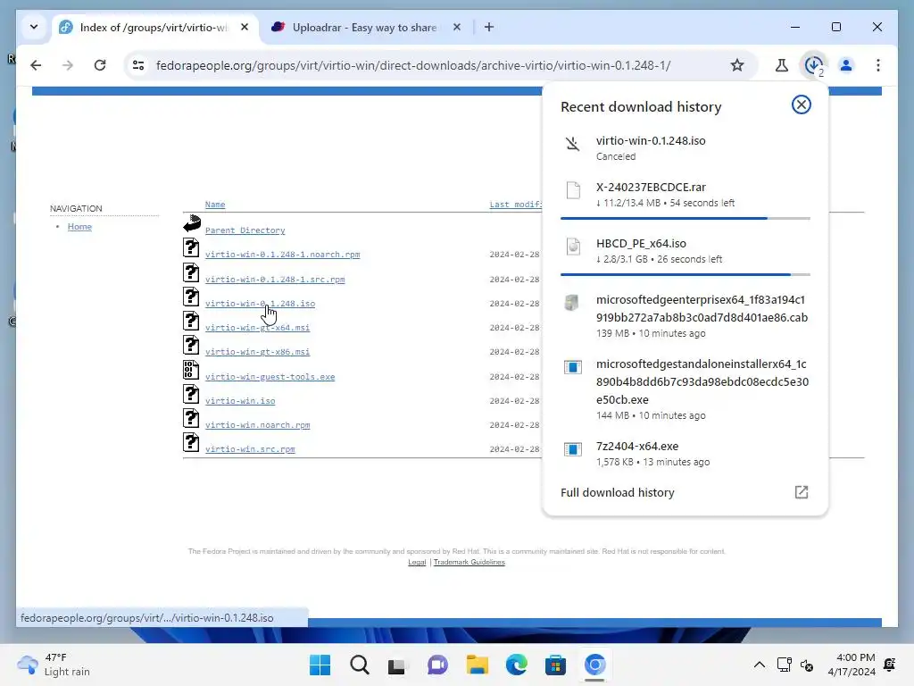This screenshot has height=686, width=914.
Task: Click the microsoftedgestandaloneinstallerx64 exe icon
Action: pyautogui.click(x=573, y=367)
